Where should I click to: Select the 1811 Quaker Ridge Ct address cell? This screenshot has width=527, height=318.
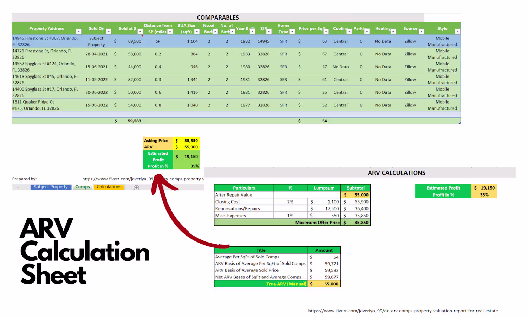(47, 105)
